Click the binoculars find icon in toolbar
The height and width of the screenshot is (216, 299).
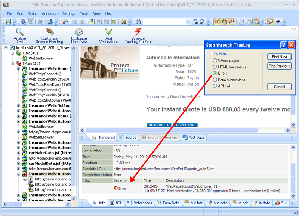point(138,22)
